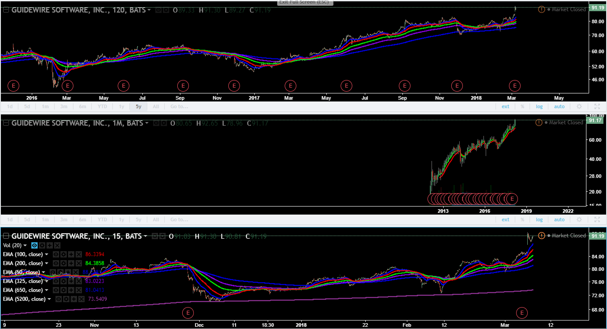Expand the EMA (100, close) dropdown arrow
The image size is (607, 329).
(x=47, y=254)
